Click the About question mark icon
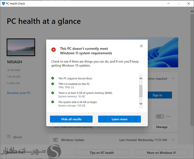The width and height of the screenshot is (194, 159). (x=9, y=137)
